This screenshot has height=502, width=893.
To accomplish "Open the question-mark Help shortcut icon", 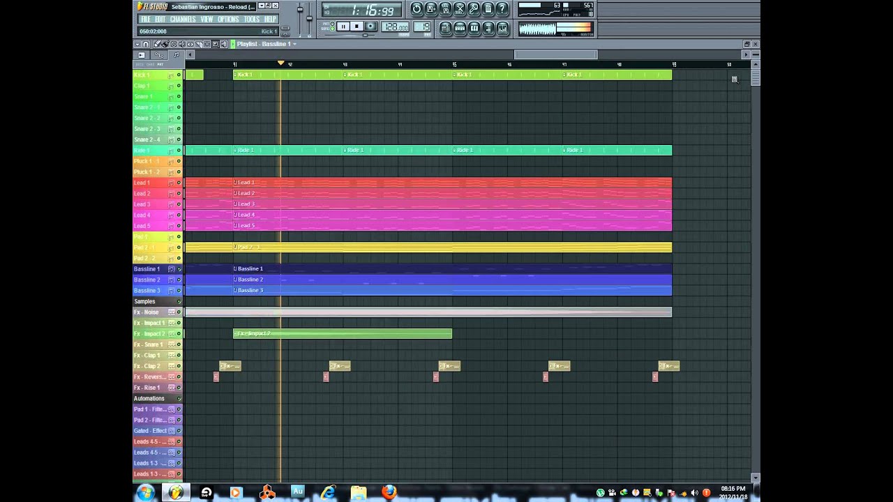I will click(502, 9).
